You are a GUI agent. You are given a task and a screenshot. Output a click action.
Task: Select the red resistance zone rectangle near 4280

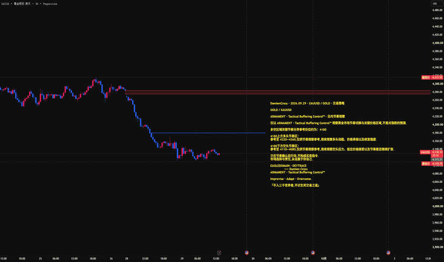(278, 92)
